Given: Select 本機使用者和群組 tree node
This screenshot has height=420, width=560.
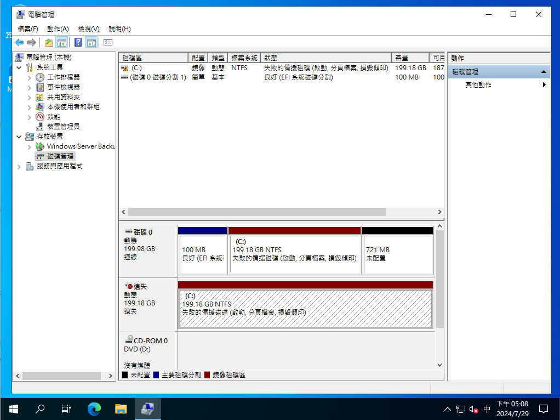Looking at the screenshot, I should (x=73, y=106).
